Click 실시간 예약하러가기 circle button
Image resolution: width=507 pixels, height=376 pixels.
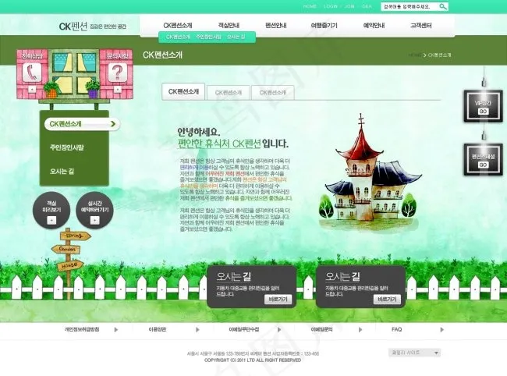coord(94,210)
